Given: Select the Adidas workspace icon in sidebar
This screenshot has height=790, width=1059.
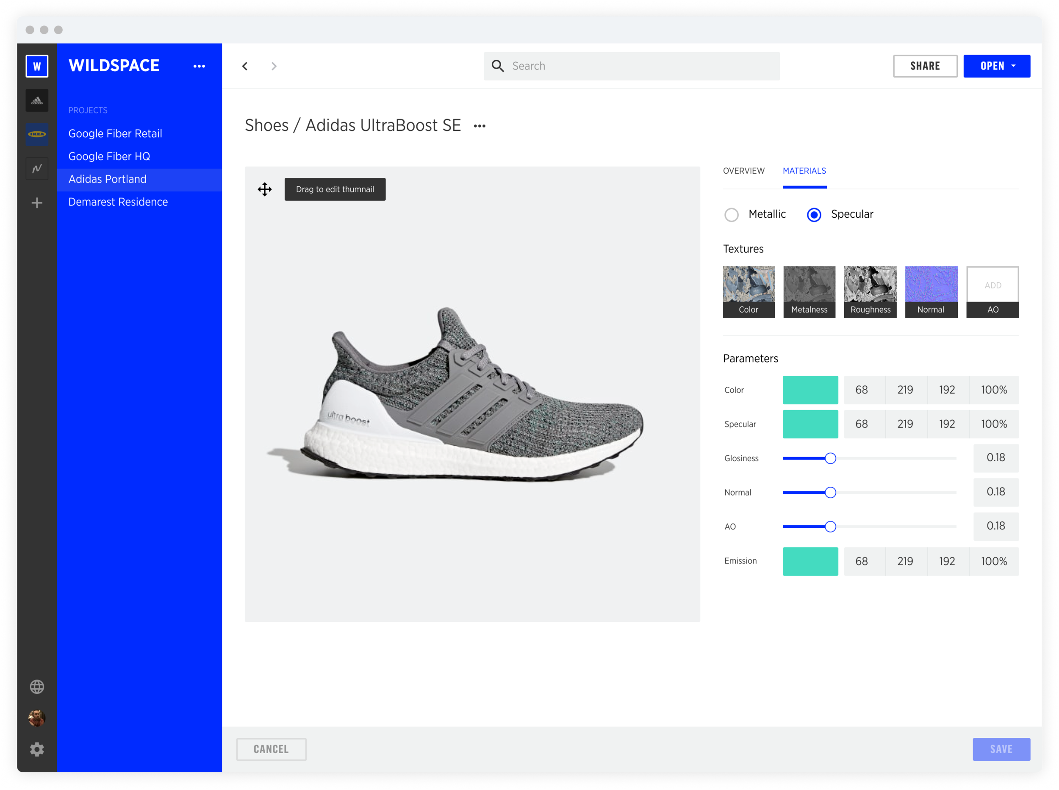Looking at the screenshot, I should [x=37, y=100].
